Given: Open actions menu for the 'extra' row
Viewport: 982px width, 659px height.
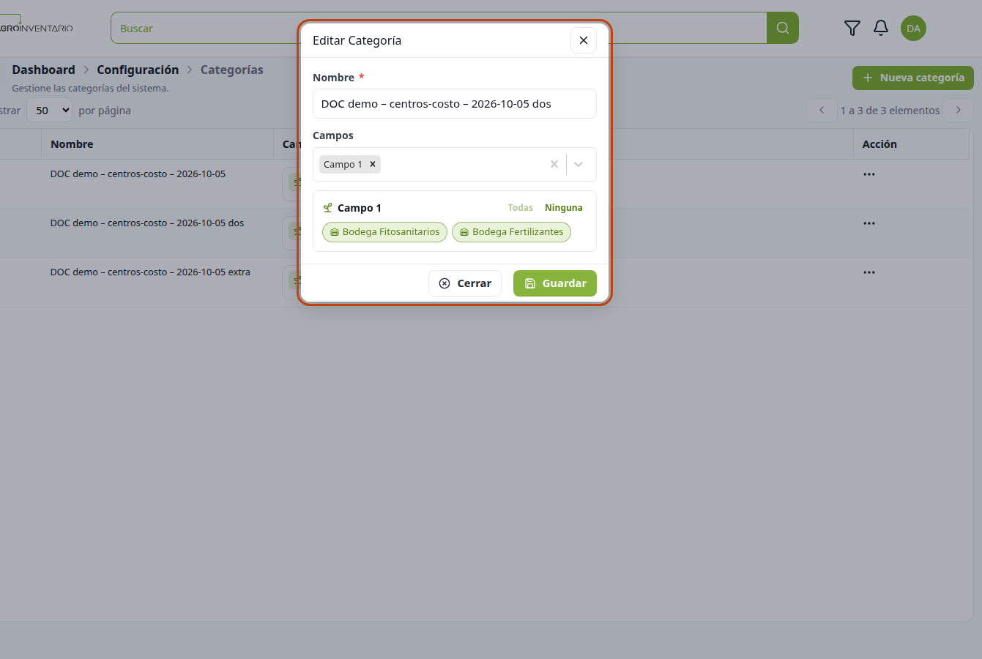Looking at the screenshot, I should tap(868, 272).
